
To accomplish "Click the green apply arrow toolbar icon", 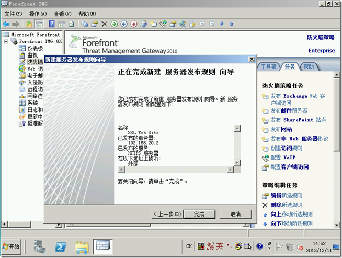I will tap(114, 24).
